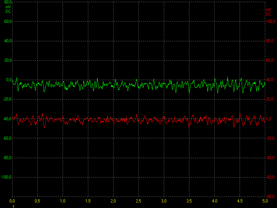Click the red -60,0 axis label
This screenshot has height=208, width=277.
point(270,177)
